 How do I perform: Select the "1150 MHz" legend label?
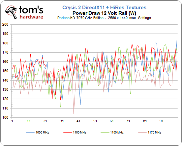click(117, 133)
